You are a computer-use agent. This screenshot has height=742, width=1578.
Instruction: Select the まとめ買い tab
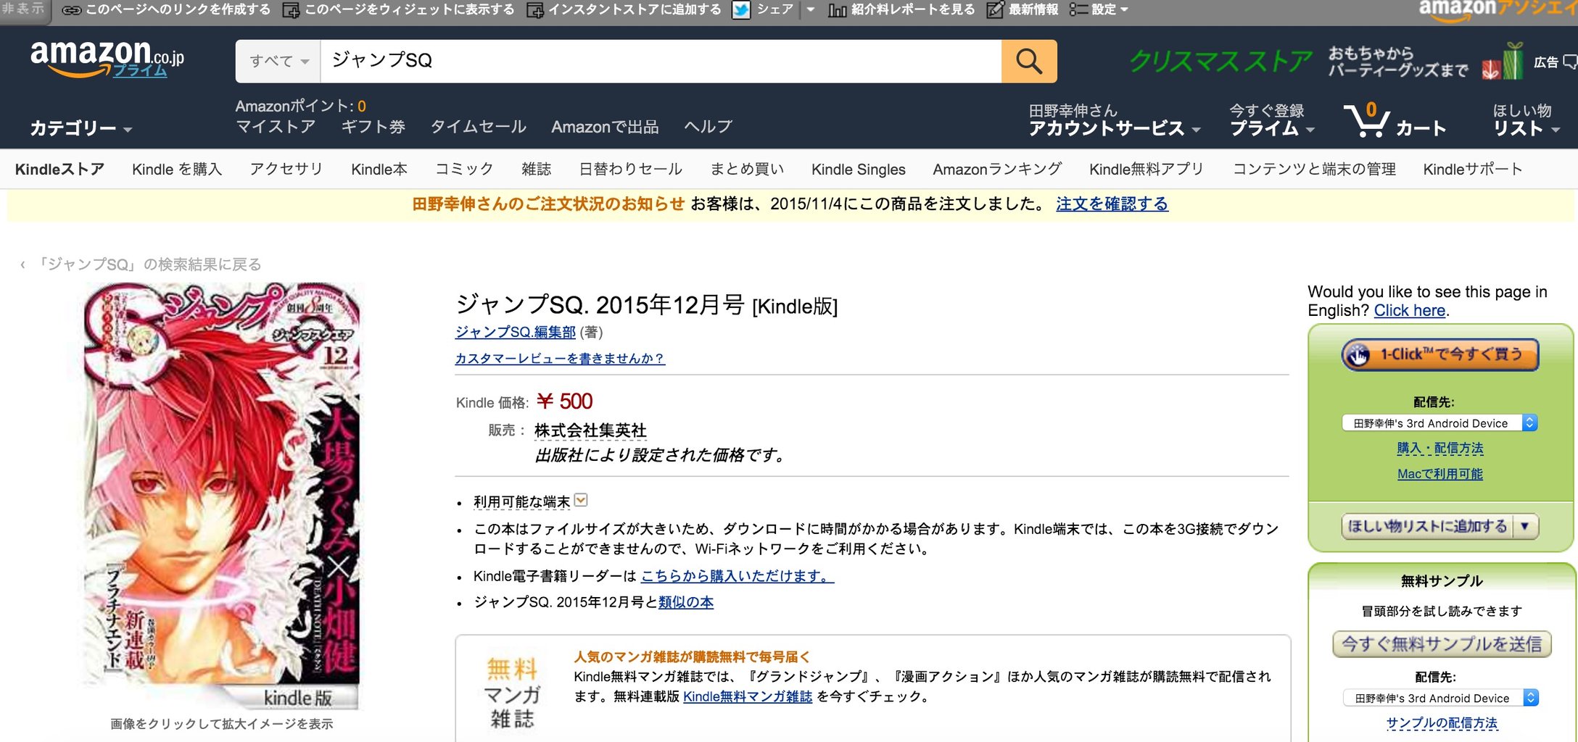pos(747,170)
